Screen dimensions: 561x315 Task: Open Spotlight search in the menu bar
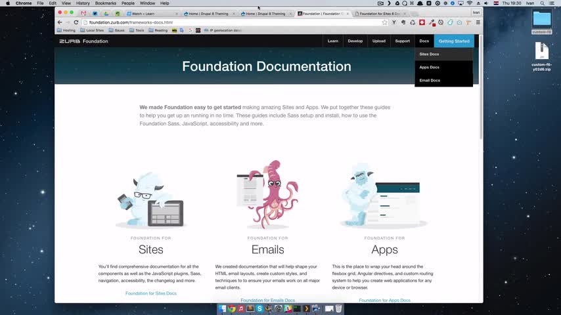543,3
